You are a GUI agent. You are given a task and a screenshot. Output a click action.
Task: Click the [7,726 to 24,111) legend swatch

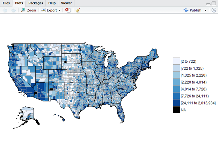176,96
